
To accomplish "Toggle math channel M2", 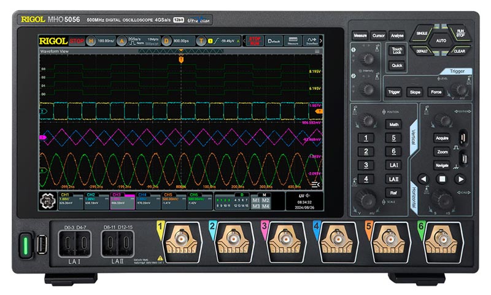I will [266, 200].
